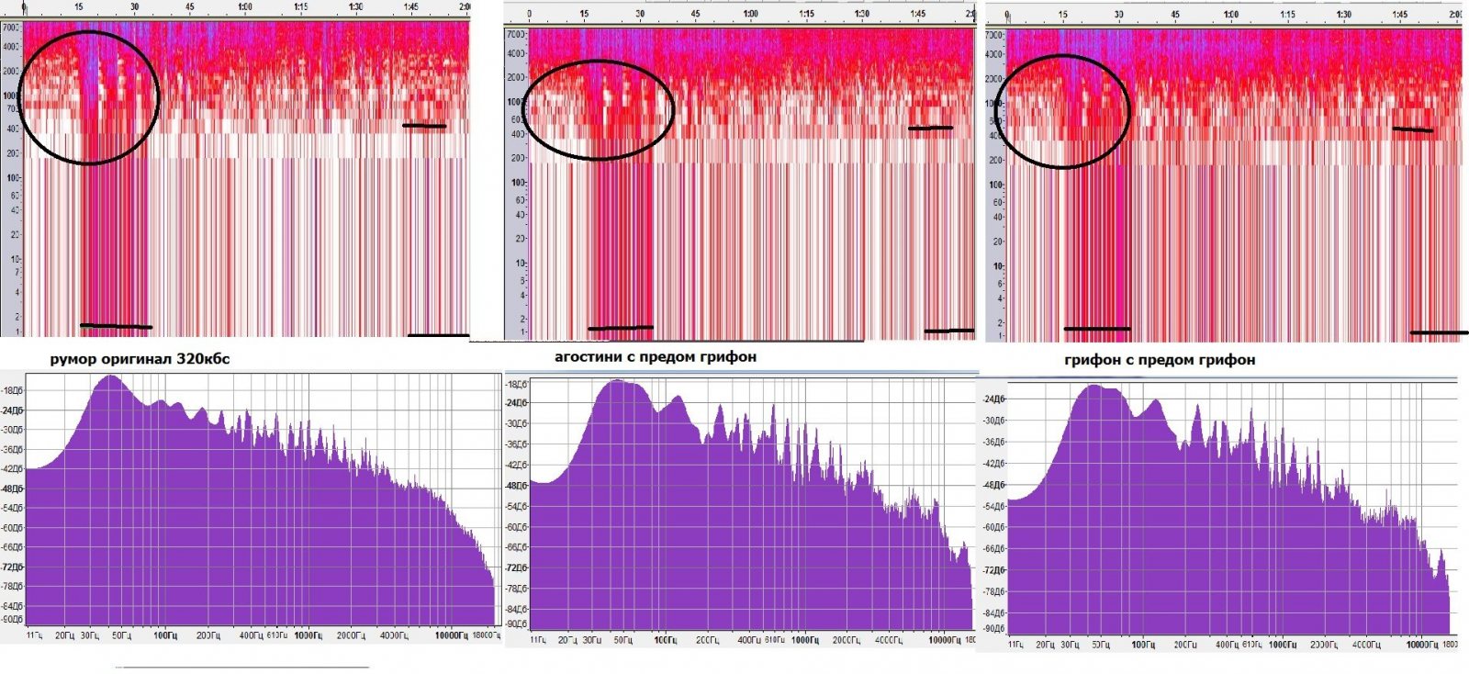This screenshot has height=674, width=1469.
Task: Click the 1:15 mark on the left spectrogram ruler
Action: coord(301,6)
